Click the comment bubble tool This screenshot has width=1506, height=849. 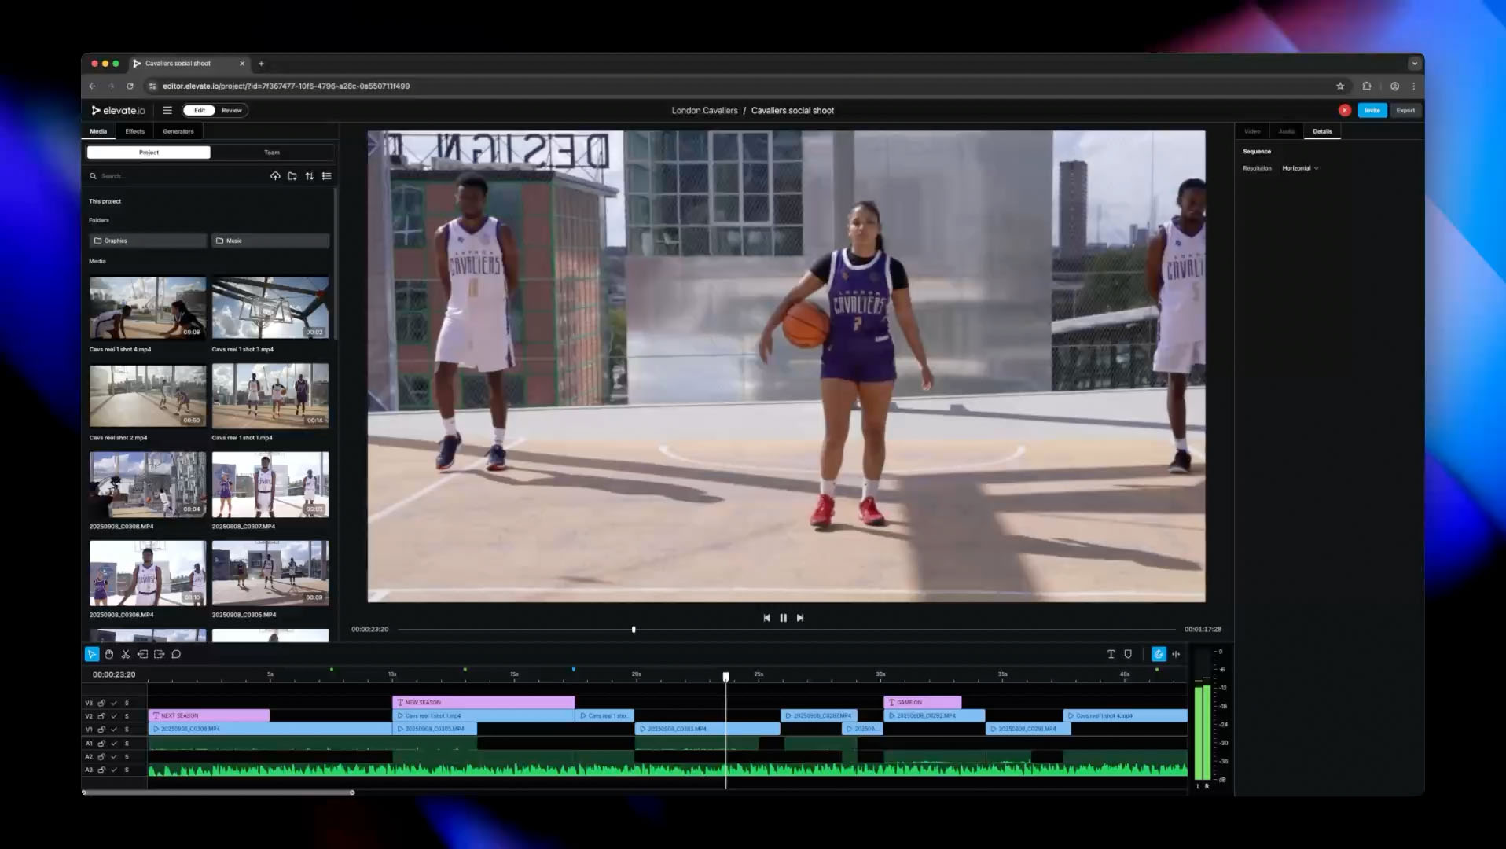[176, 654]
